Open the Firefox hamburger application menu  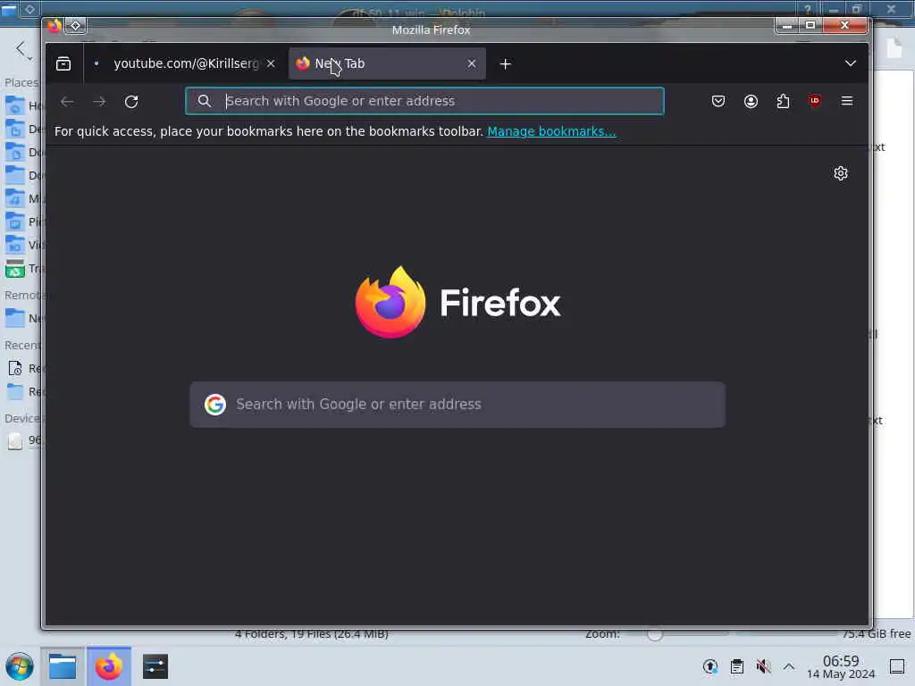click(x=847, y=101)
